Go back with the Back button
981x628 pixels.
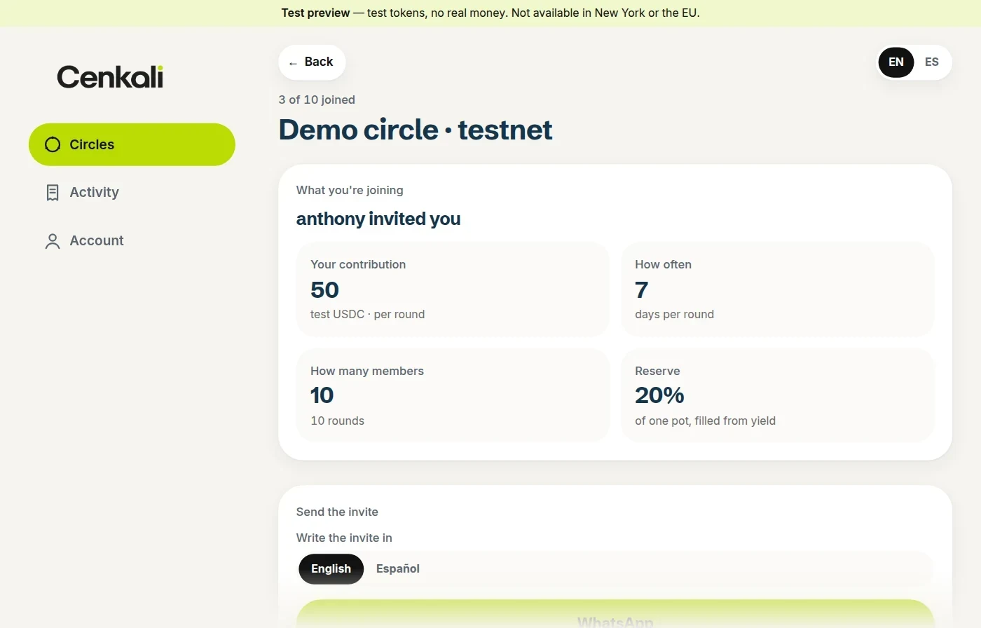click(312, 62)
